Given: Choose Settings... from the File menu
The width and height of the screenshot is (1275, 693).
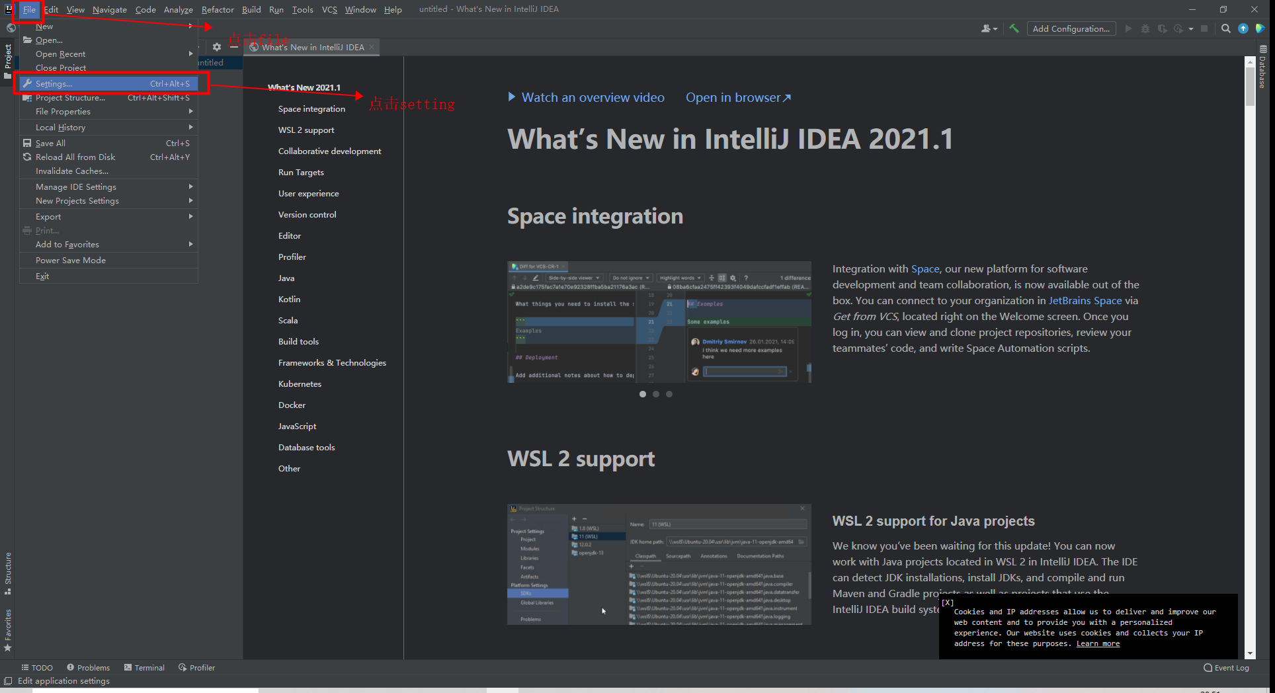Looking at the screenshot, I should coord(108,84).
